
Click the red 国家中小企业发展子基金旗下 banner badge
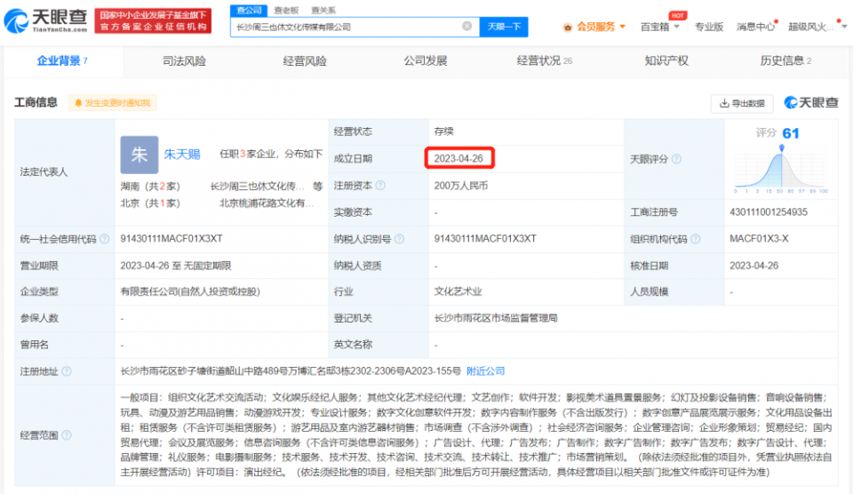click(x=153, y=20)
